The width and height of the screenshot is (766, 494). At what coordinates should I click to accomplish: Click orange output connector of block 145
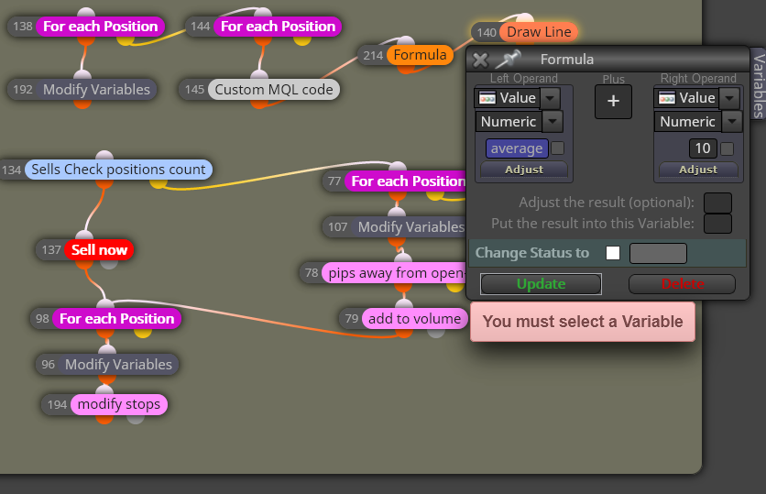(x=259, y=103)
